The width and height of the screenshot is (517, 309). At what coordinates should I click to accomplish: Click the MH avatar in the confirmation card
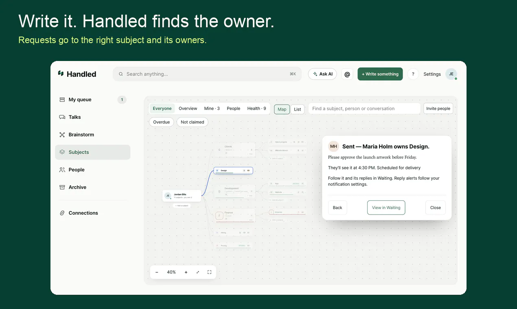click(x=333, y=146)
